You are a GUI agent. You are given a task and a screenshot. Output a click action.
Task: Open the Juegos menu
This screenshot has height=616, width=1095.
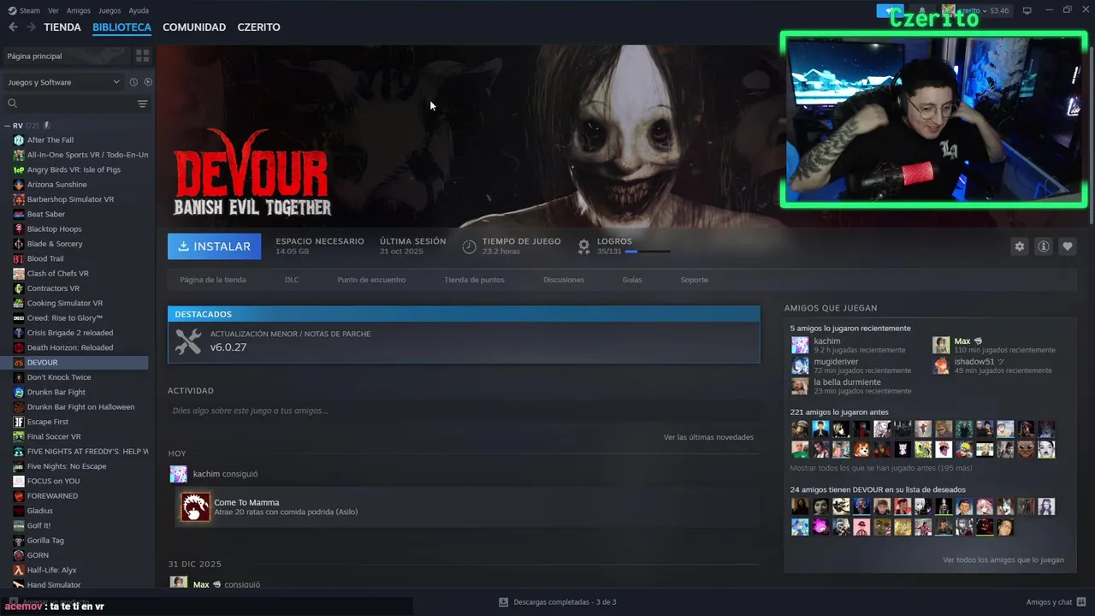click(x=109, y=10)
